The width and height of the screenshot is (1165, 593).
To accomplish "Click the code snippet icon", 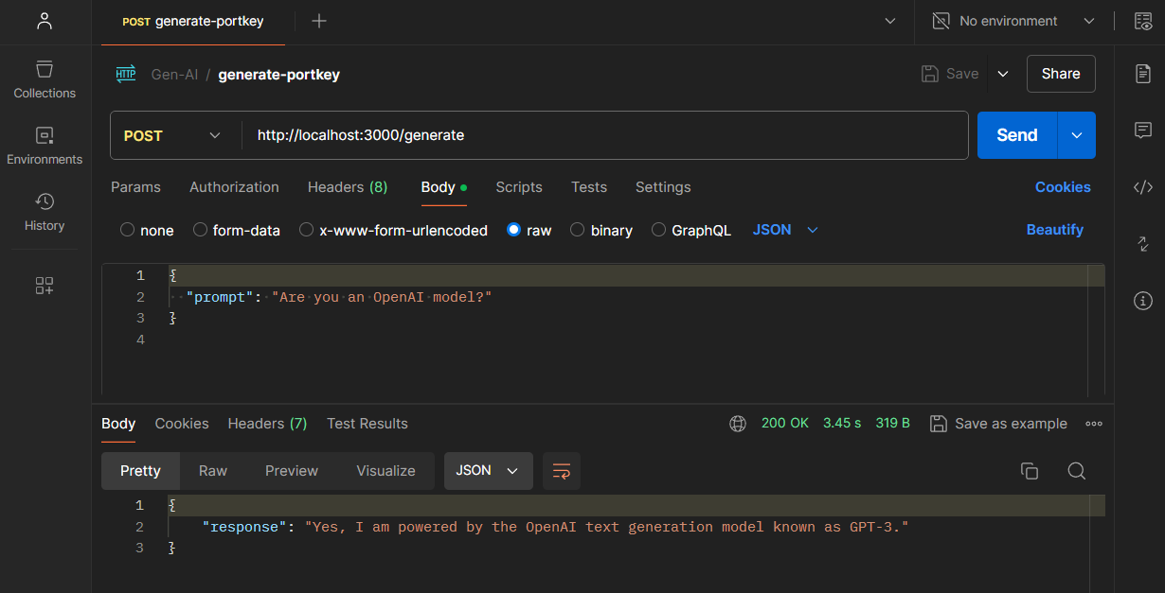I will point(1143,187).
